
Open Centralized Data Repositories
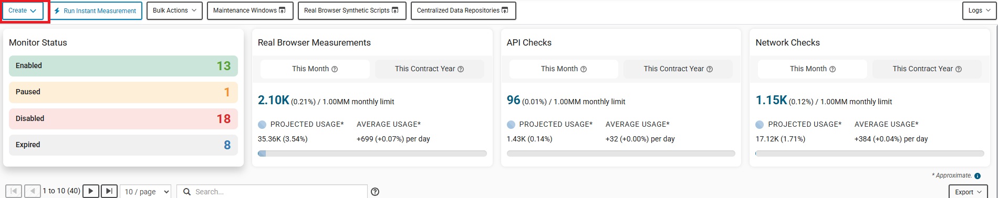[x=463, y=10]
